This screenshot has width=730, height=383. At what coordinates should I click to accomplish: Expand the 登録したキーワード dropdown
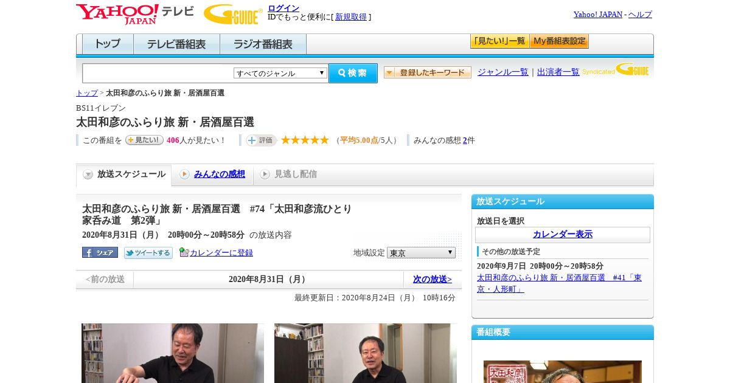pyautogui.click(x=427, y=72)
